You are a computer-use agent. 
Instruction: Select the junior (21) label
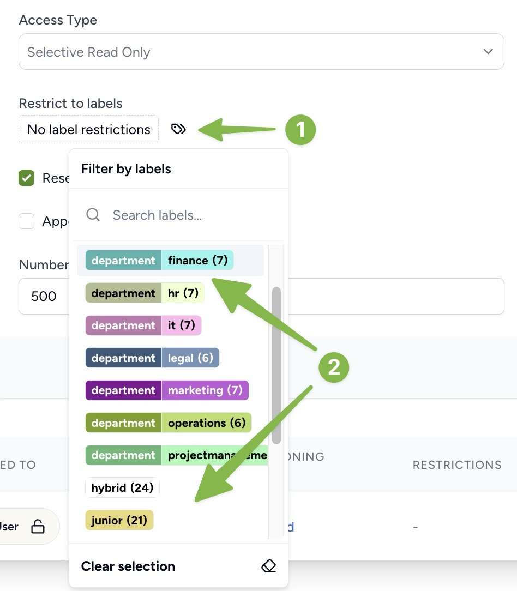[119, 520]
